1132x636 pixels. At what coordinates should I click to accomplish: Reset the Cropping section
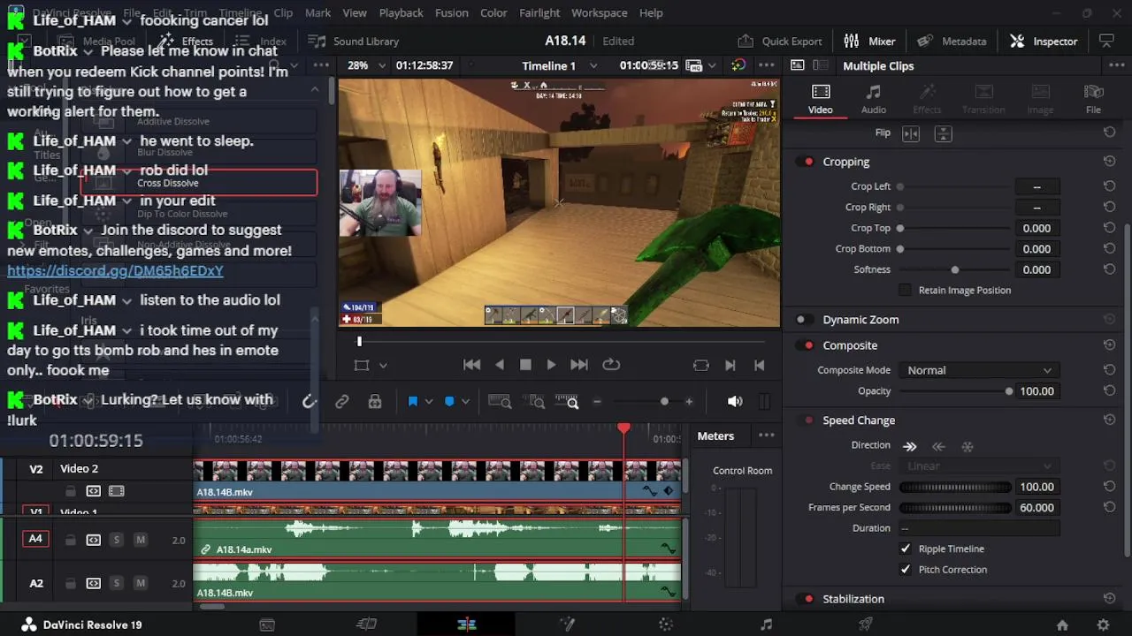pos(1109,162)
